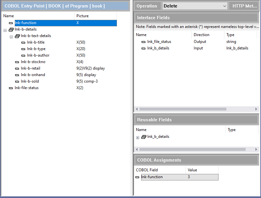Viewport: 261px width, 198px height.
Task: Select the lnk-b-author tree item
Action: tap(38, 55)
